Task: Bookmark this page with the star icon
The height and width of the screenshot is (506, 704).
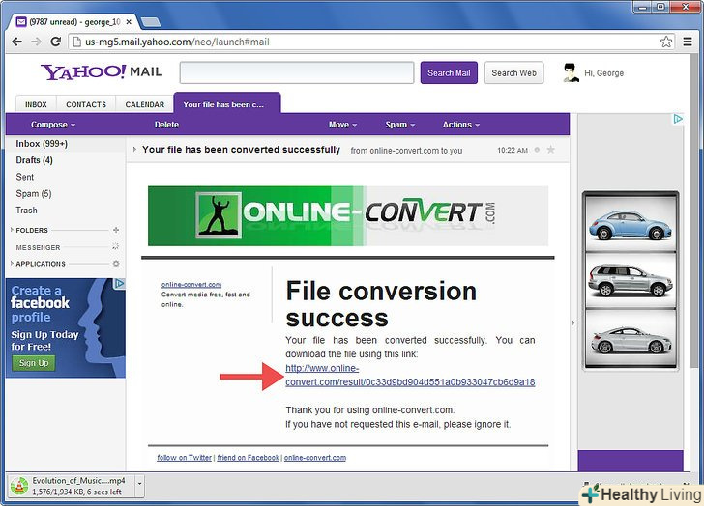Action: click(666, 42)
